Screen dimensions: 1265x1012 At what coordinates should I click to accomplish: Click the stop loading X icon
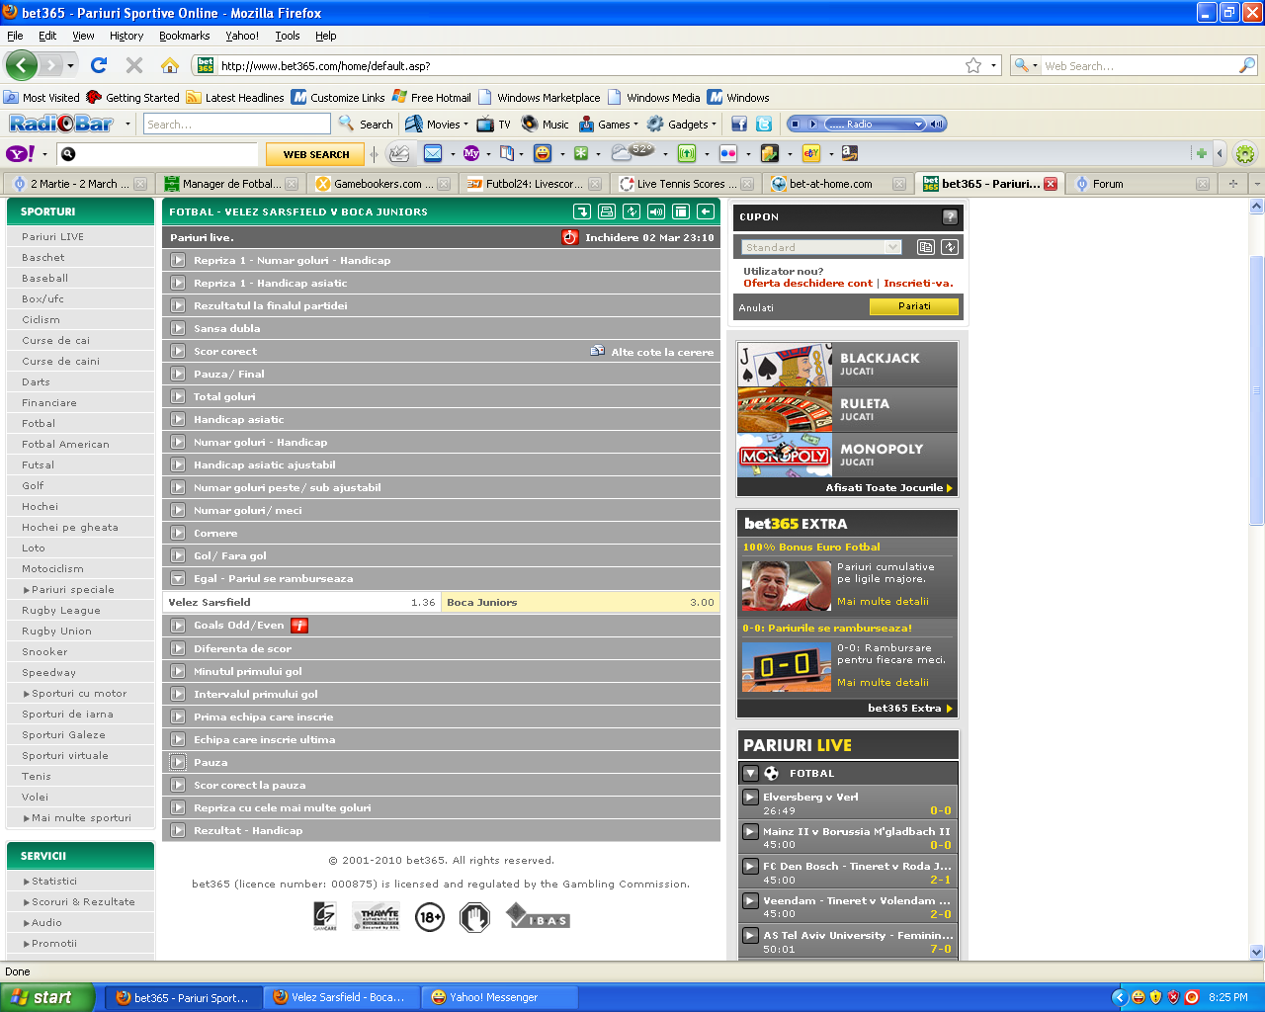coord(134,65)
